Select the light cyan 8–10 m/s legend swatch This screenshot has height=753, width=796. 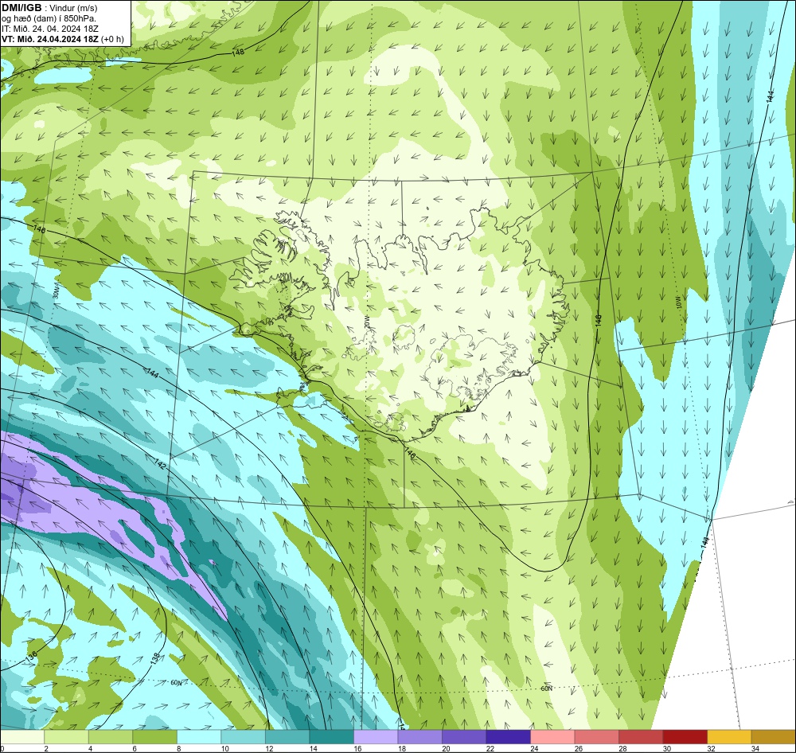tap(199, 737)
